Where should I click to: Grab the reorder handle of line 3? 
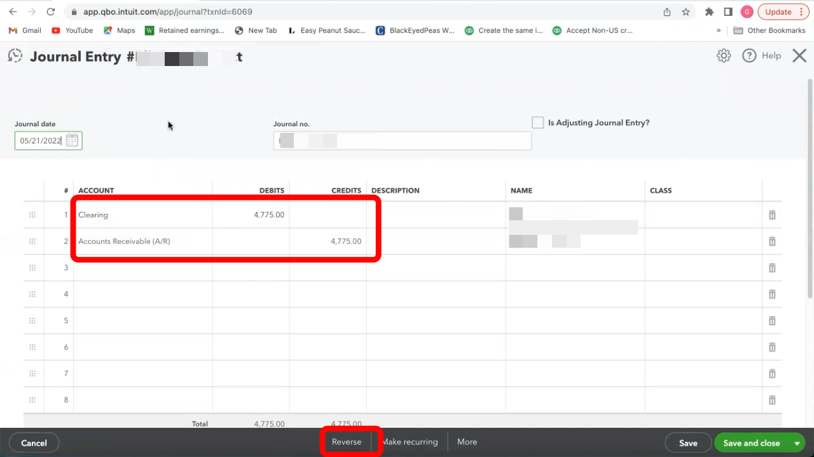[x=32, y=268]
